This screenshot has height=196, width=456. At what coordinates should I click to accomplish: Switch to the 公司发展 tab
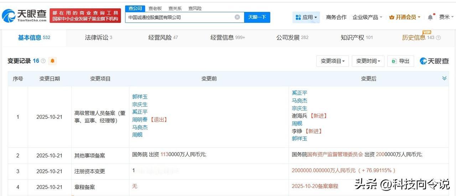[292, 38]
